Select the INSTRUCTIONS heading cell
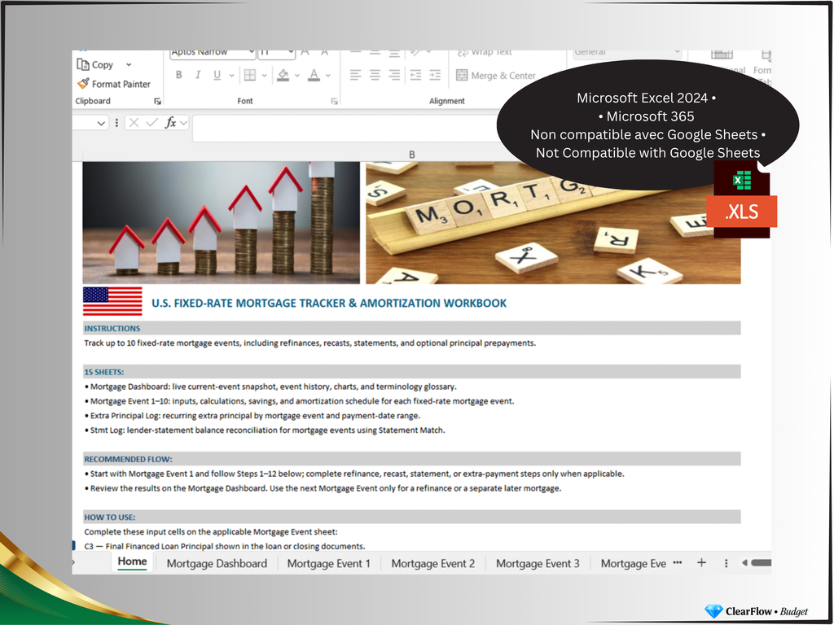Screen dimensions: 834x625 pyautogui.click(x=411, y=329)
